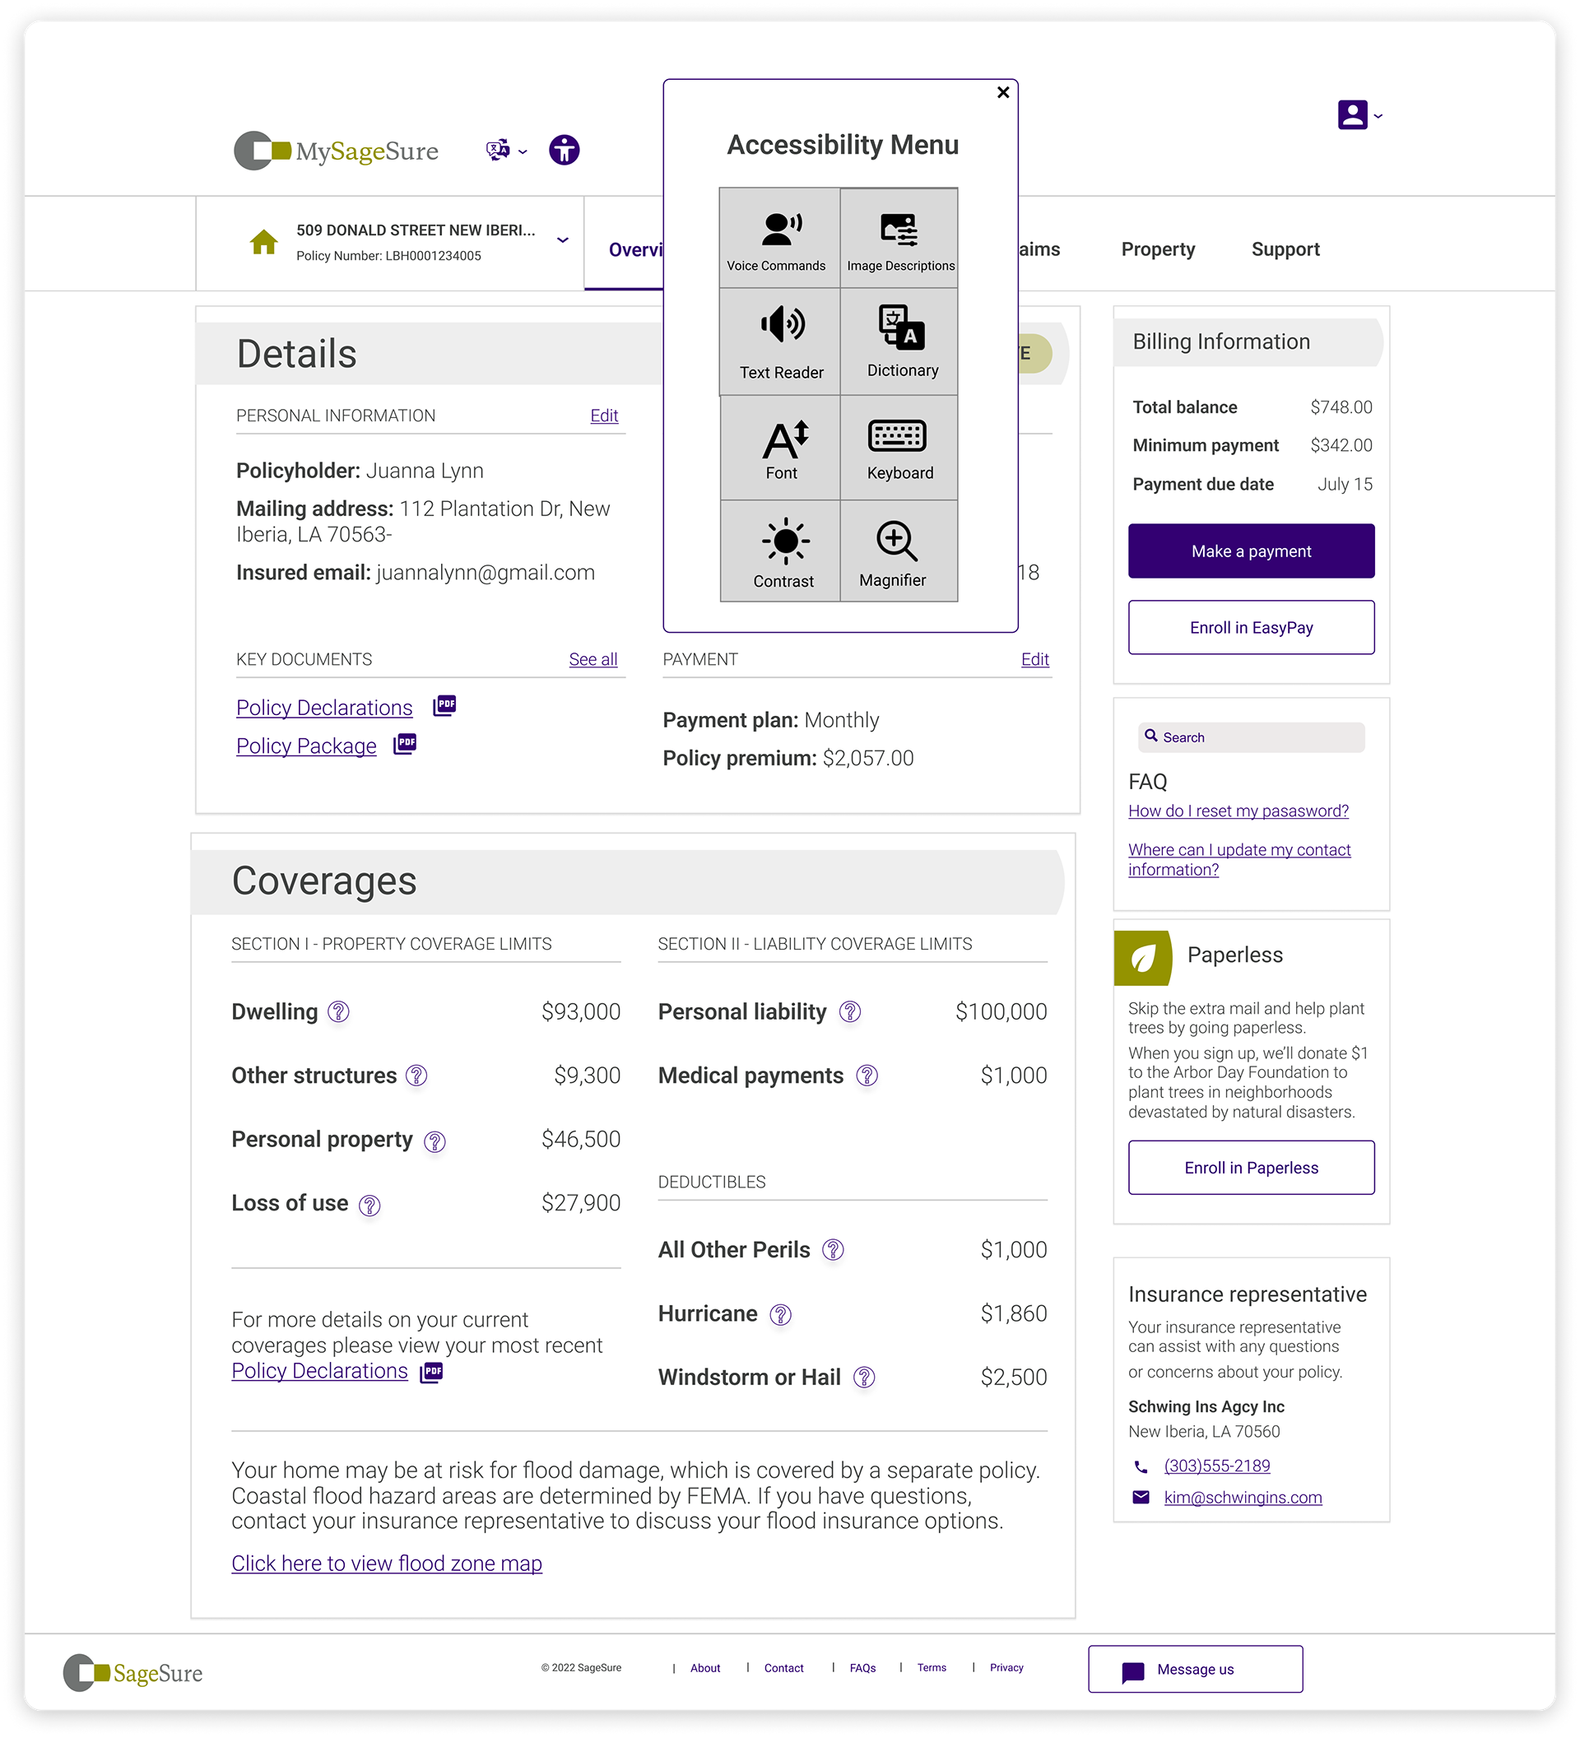
Task: Show help for Hurricane deductible
Action: click(x=780, y=1314)
